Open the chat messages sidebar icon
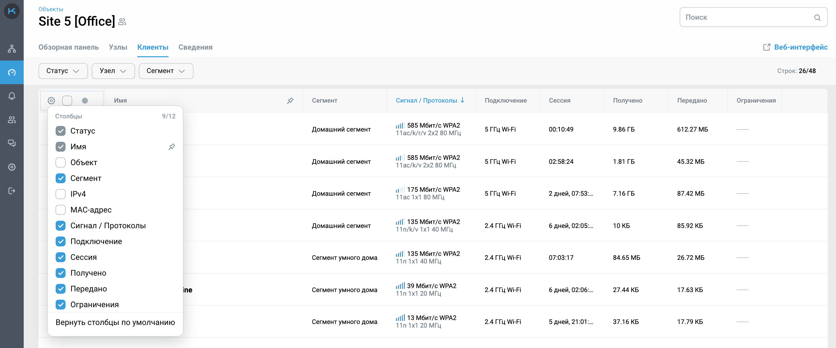Image resolution: width=836 pixels, height=348 pixels. tap(12, 143)
